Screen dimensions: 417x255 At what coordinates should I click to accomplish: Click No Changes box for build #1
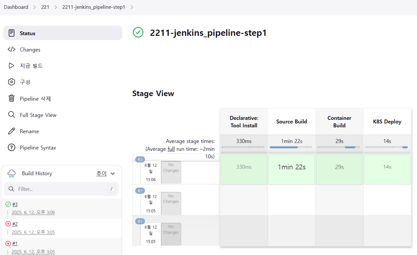click(171, 234)
